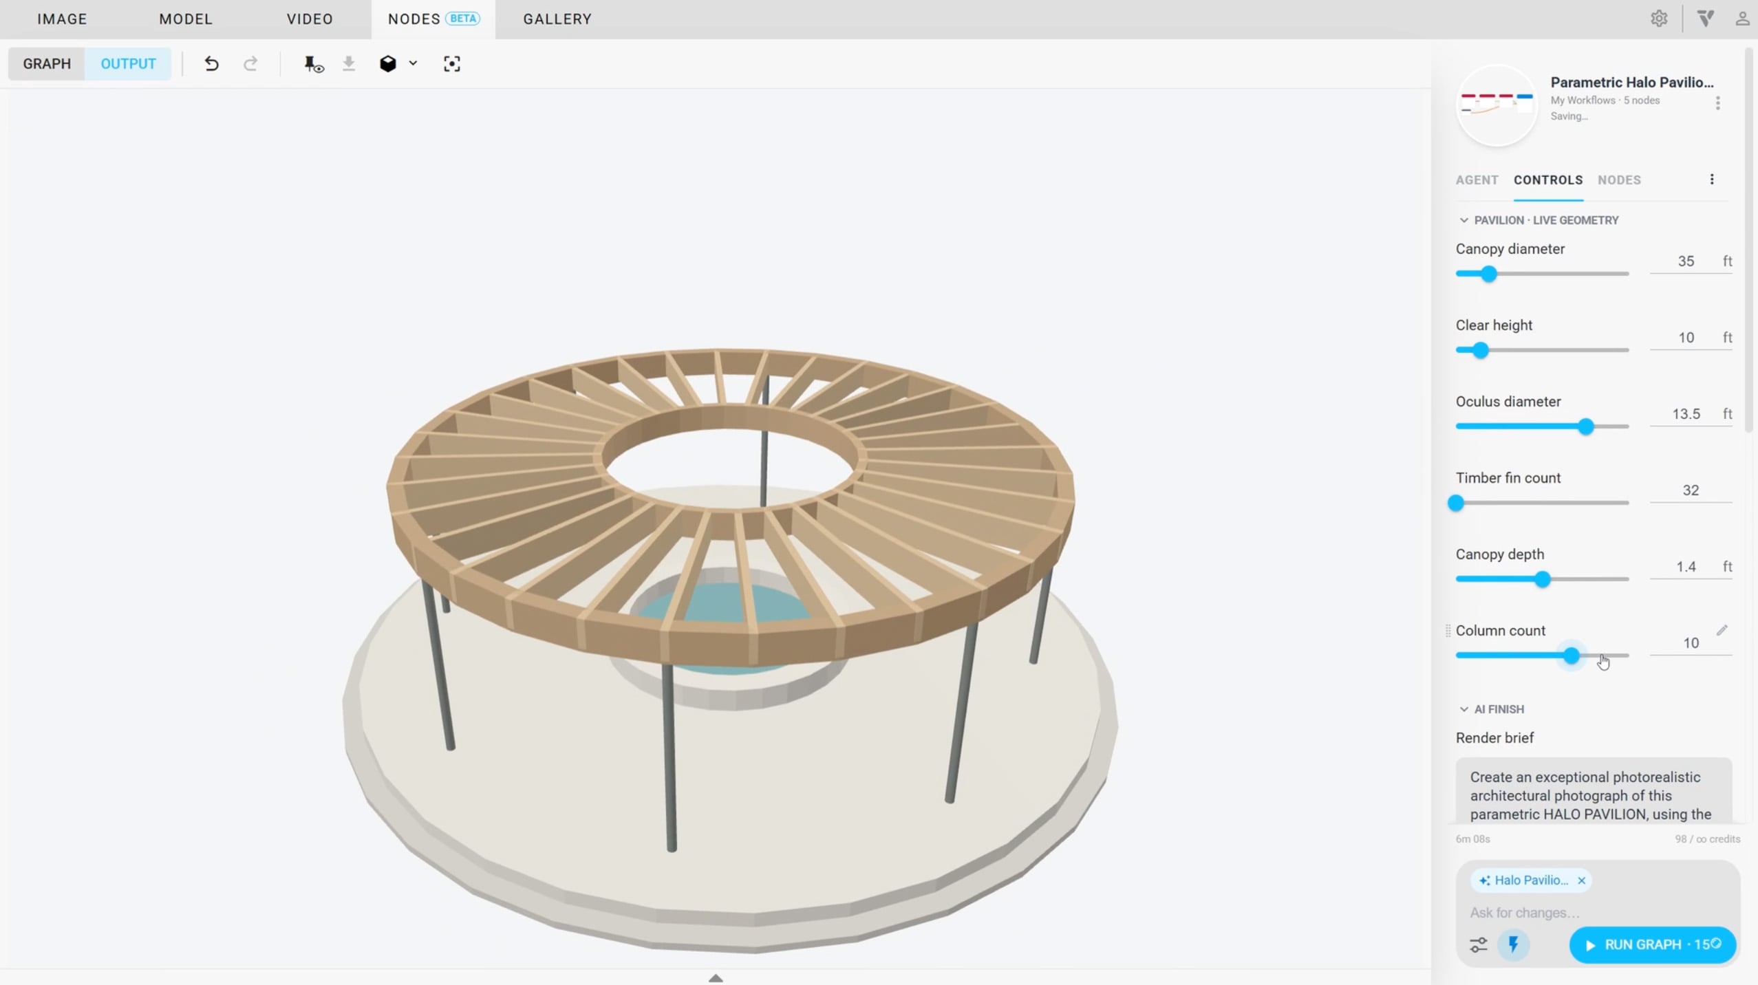This screenshot has width=1758, height=985.
Task: Click the Canopy depth slider handle
Action: (1542, 579)
